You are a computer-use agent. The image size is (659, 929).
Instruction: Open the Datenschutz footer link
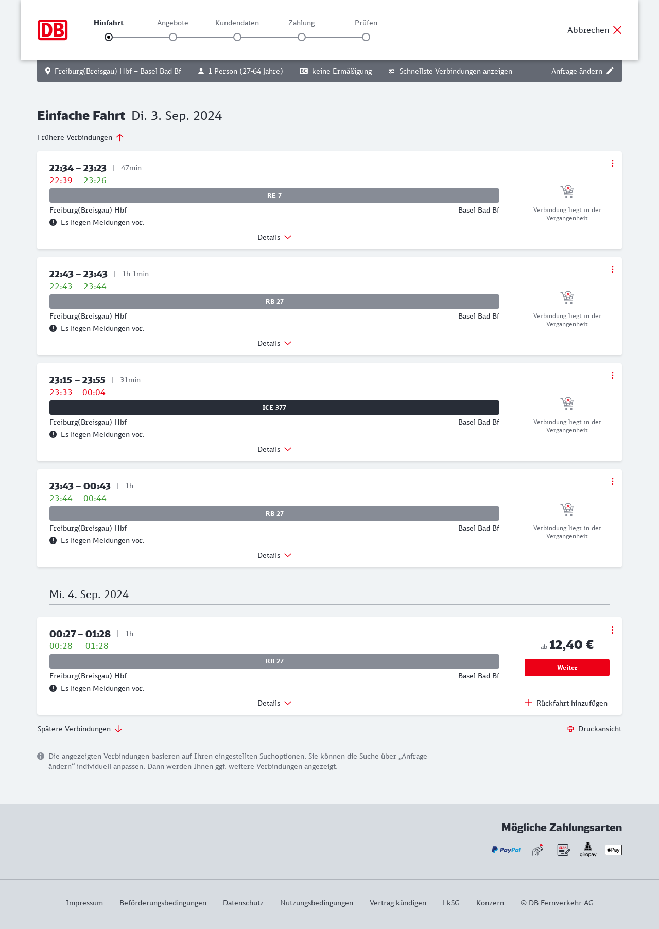pos(243,903)
